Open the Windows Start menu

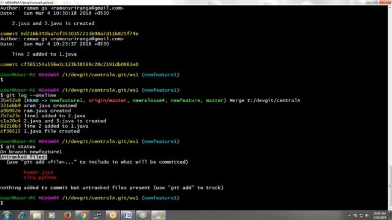[6, 215]
